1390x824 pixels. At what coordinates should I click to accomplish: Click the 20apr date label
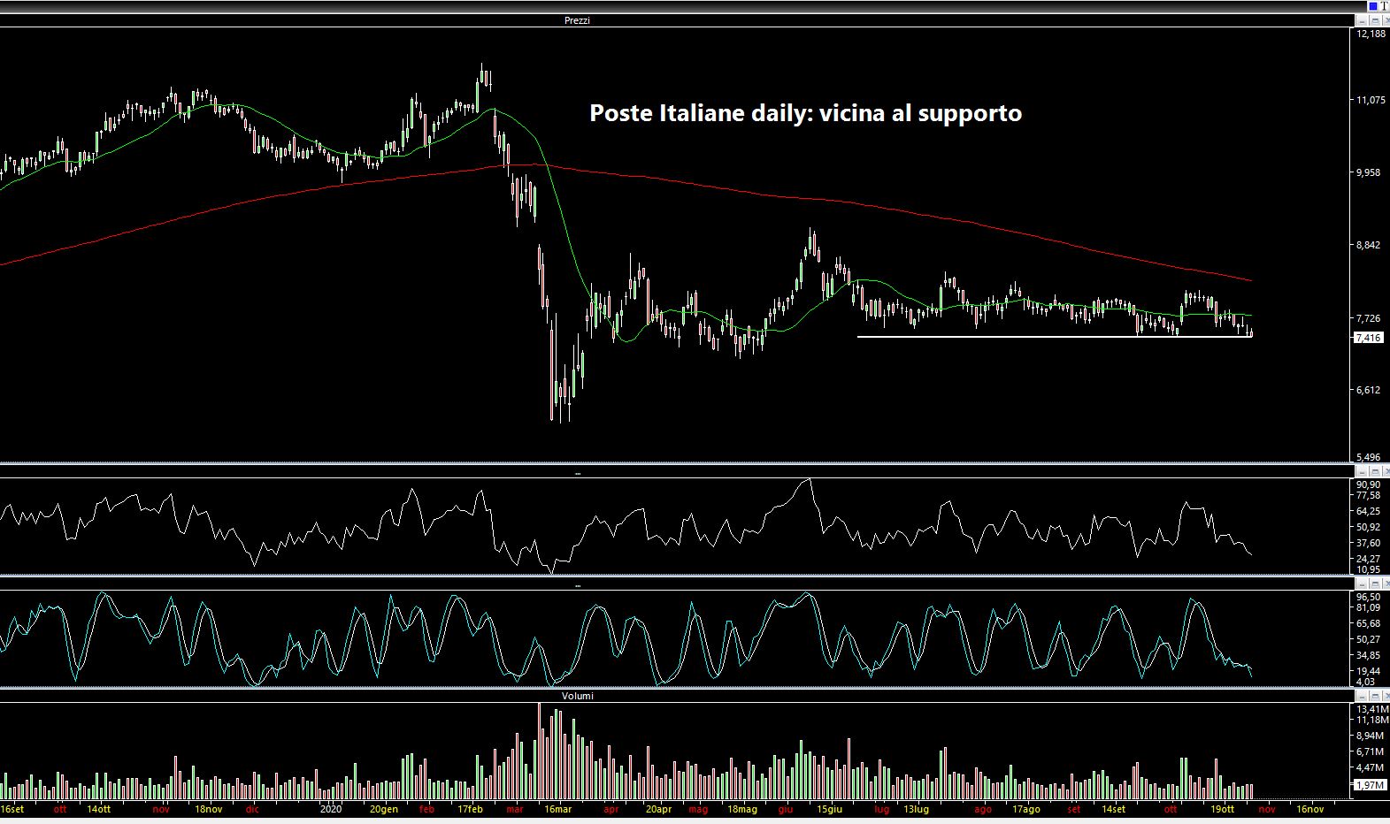(x=658, y=809)
